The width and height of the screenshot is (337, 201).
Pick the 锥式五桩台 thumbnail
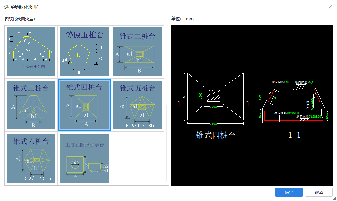[138, 105]
